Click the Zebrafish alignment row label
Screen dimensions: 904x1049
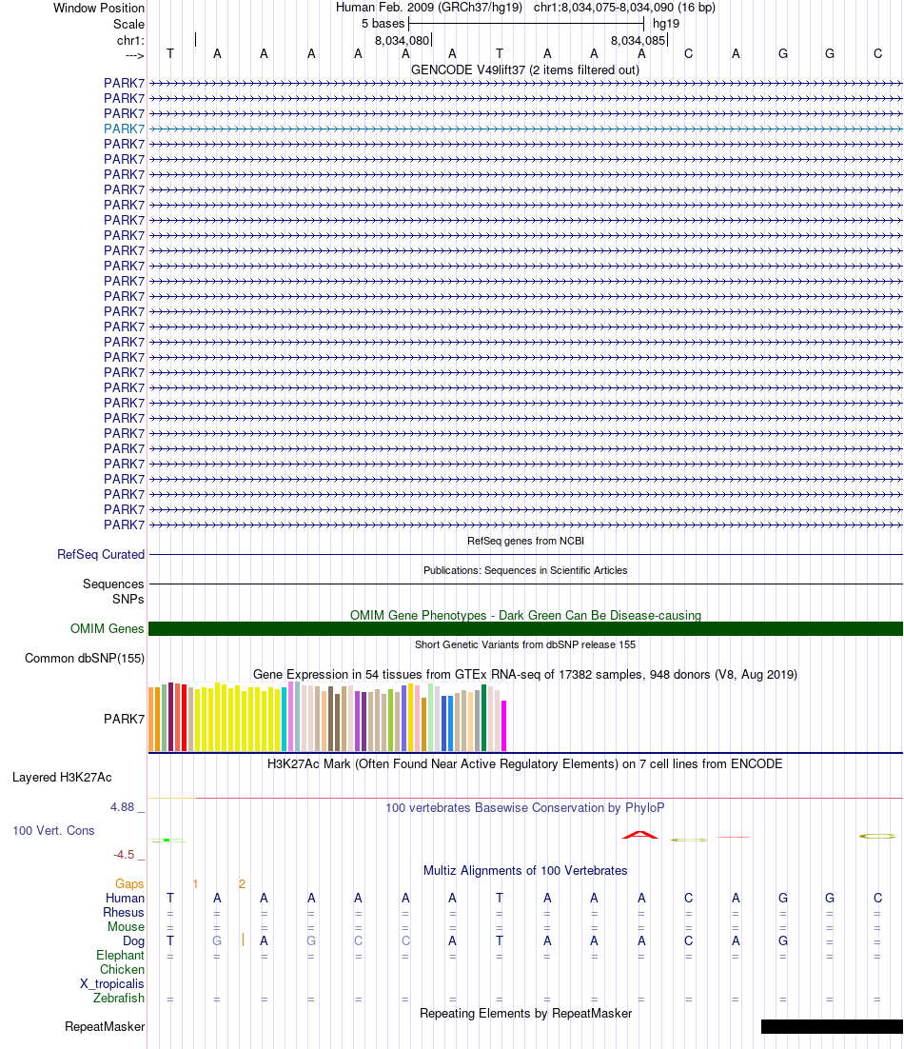(119, 998)
